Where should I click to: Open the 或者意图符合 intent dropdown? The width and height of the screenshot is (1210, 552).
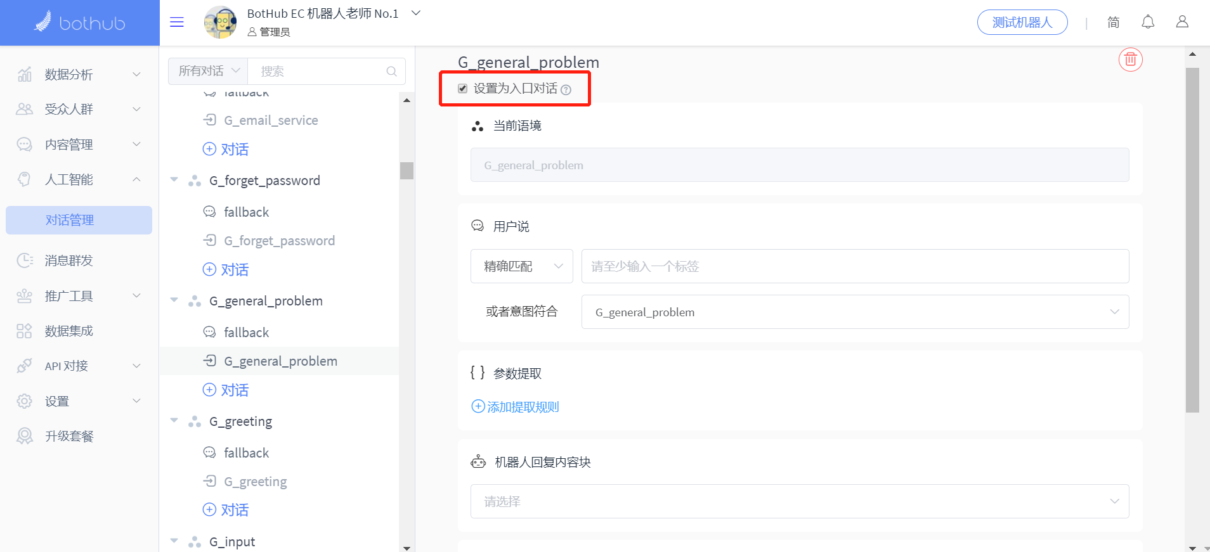tap(855, 312)
